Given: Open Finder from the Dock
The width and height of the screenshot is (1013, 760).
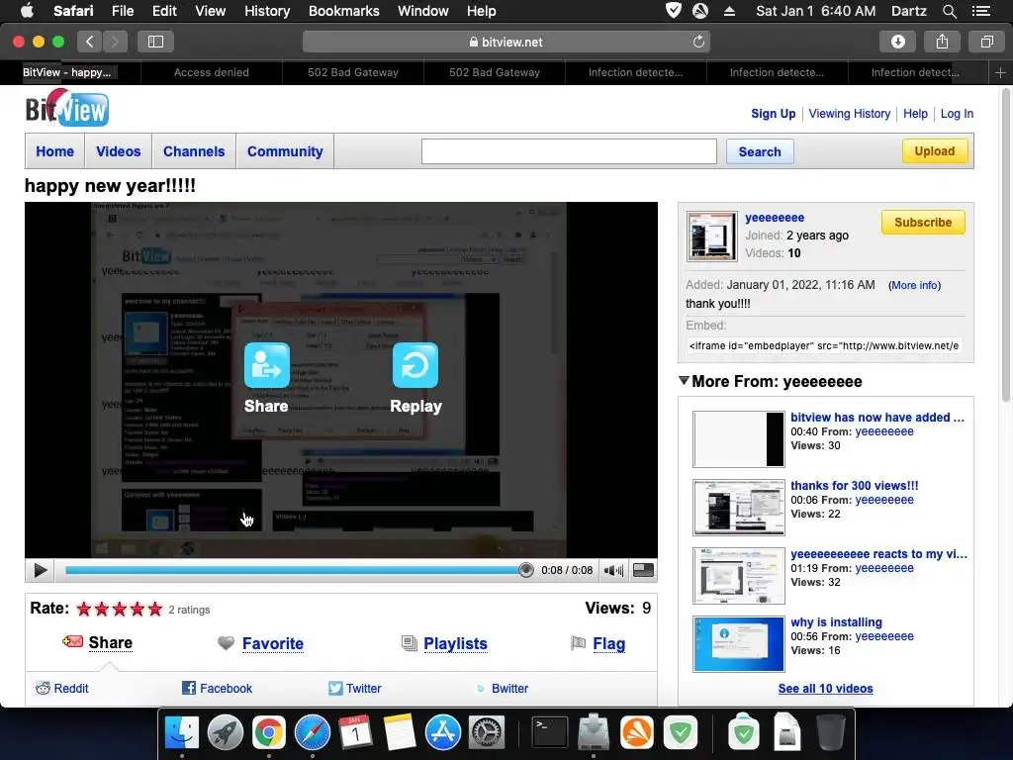Looking at the screenshot, I should (x=182, y=732).
